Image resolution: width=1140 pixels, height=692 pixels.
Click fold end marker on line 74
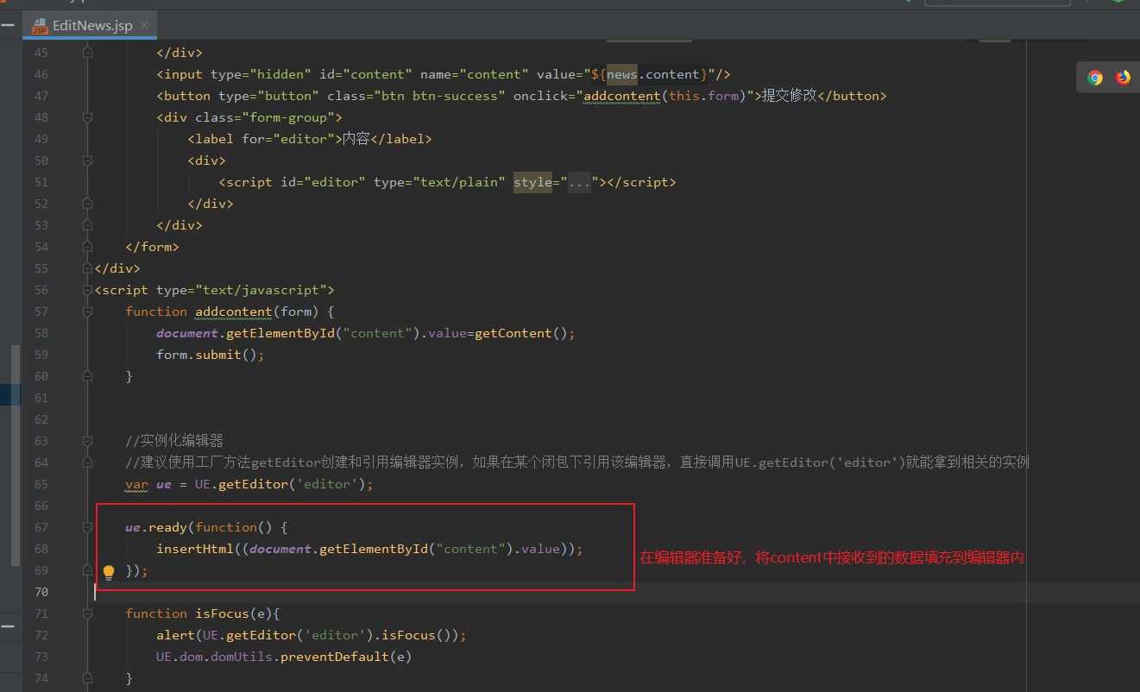point(87,678)
